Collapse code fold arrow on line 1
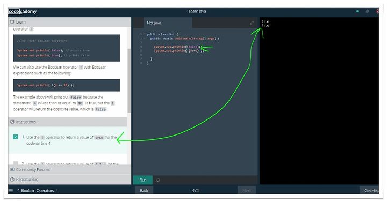The image size is (387, 202). [x=145, y=34]
